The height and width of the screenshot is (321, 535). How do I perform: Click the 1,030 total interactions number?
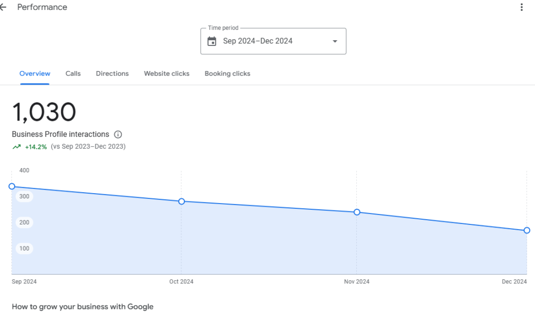pyautogui.click(x=44, y=112)
